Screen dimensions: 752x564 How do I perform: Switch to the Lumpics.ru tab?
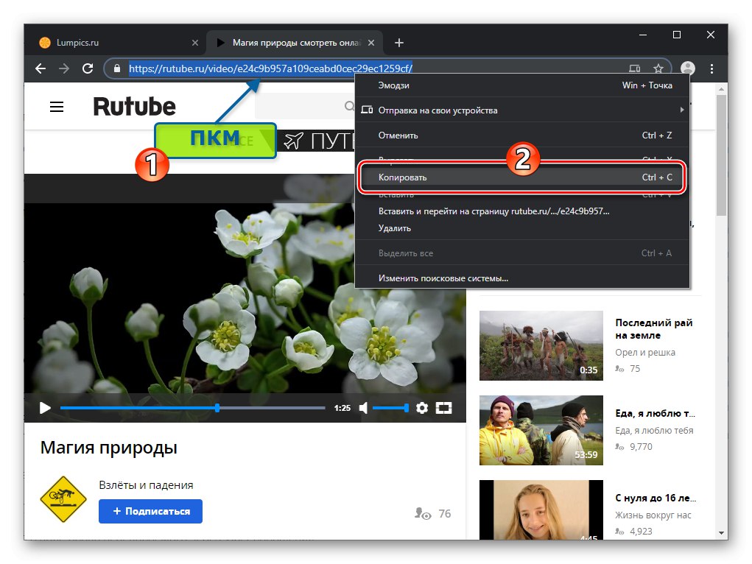coord(115,43)
